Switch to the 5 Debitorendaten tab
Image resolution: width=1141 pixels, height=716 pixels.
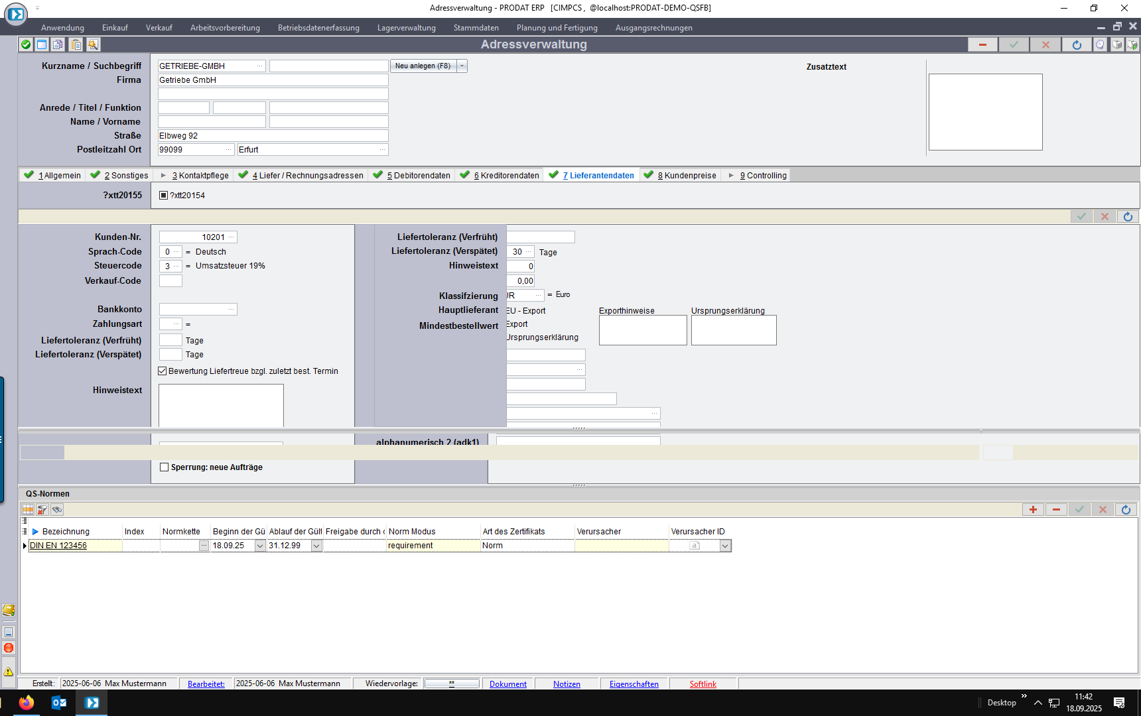(x=418, y=176)
